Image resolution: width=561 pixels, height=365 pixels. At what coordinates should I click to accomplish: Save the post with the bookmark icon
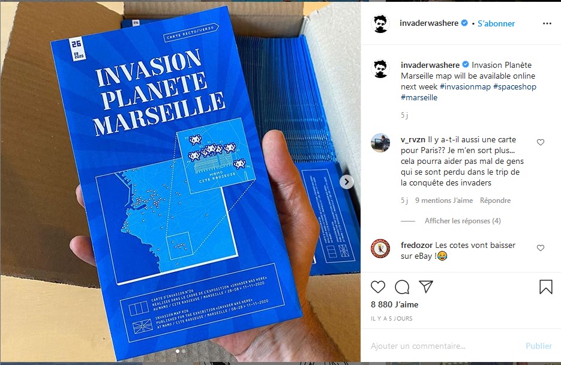[545, 286]
